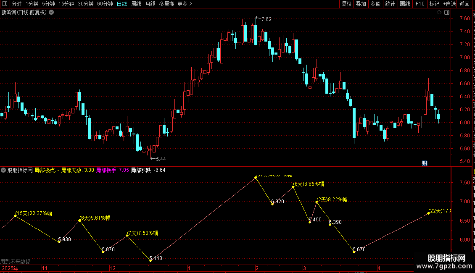The height and width of the screenshot is (273, 475).
Task: Click the diamond icon above price axis
Action: 439,12
